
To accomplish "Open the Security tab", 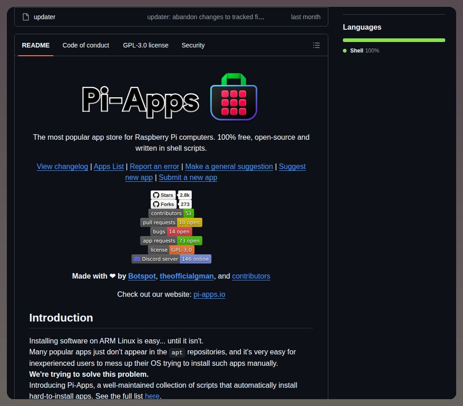I will [193, 45].
